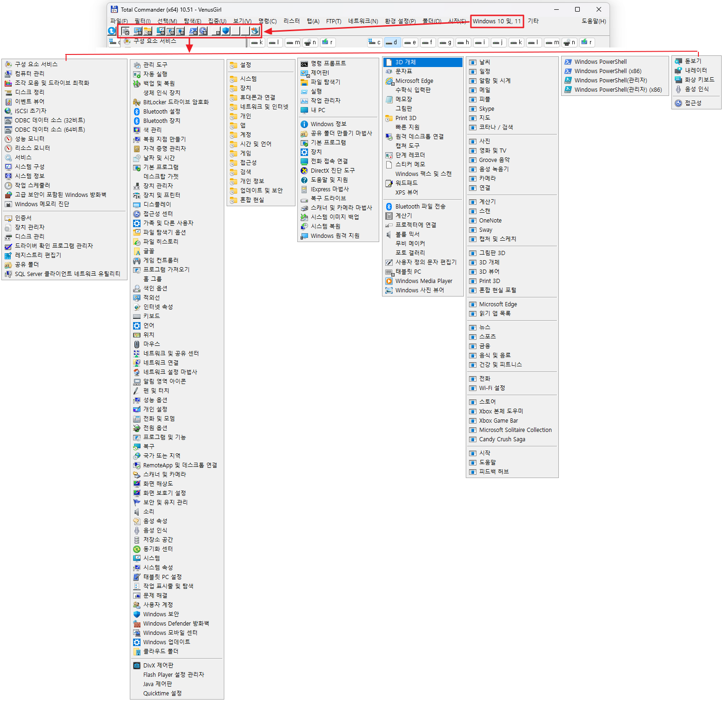This screenshot has width=724, height=701.
Task: Click the DirectX icon beside 'DirectX 진단 도구'
Action: pyautogui.click(x=304, y=171)
